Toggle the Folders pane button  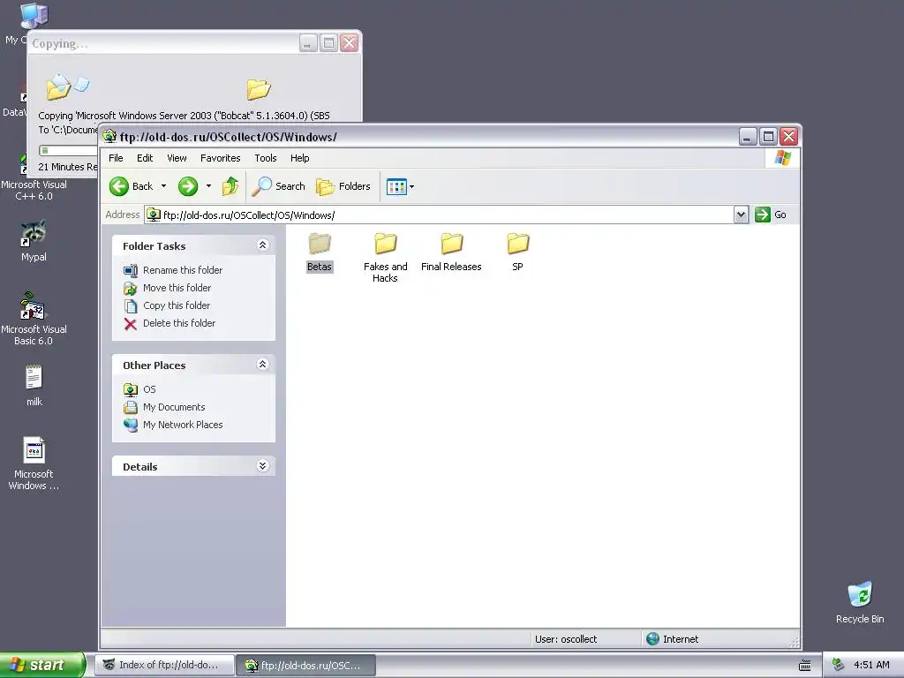pos(343,186)
